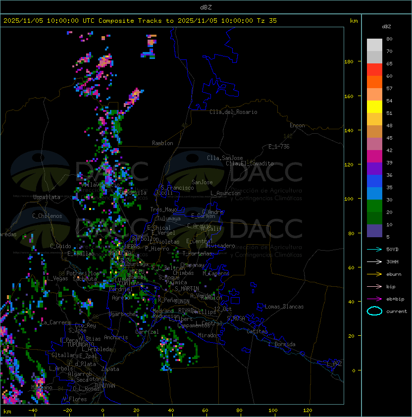Click the magenta eb+bip arrow legend icon
412x417 pixels.
tap(374, 299)
